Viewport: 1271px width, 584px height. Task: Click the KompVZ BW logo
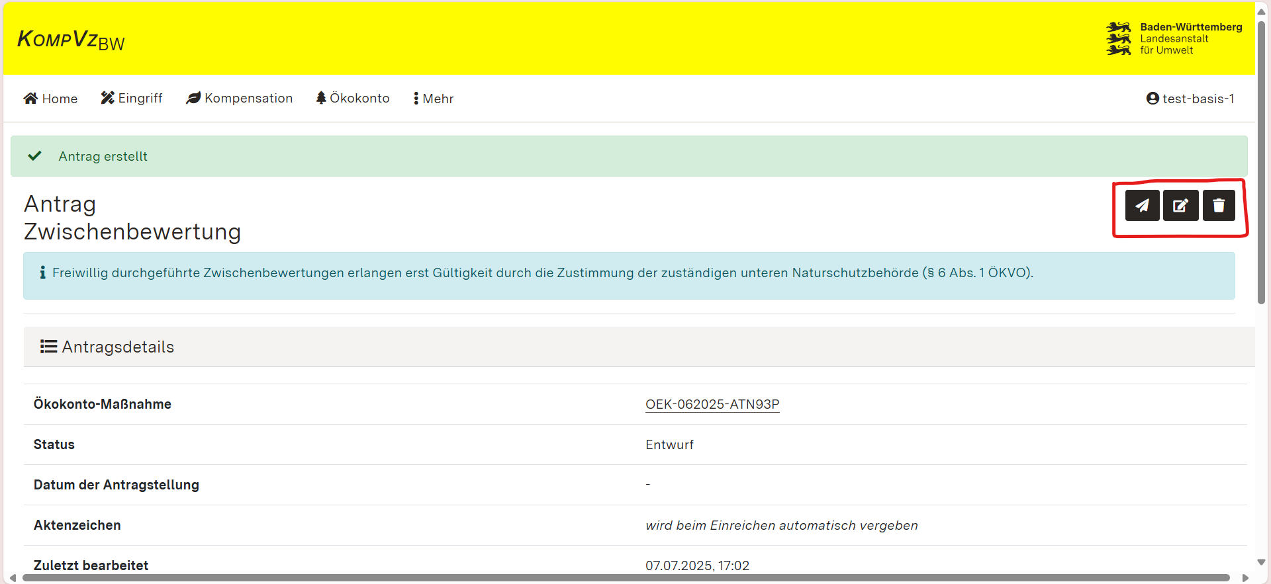pos(71,40)
